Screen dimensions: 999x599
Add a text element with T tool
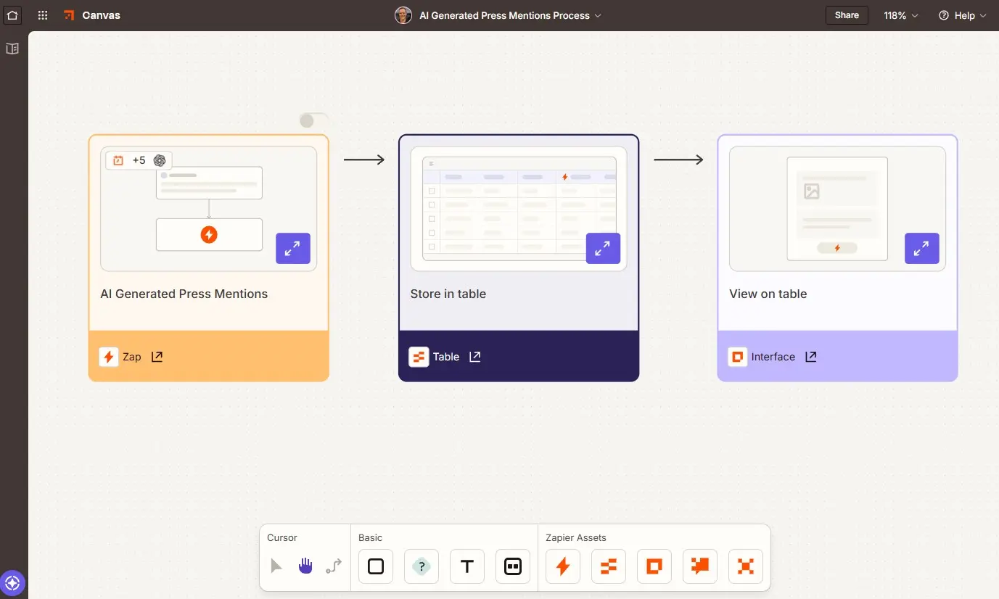[467, 566]
